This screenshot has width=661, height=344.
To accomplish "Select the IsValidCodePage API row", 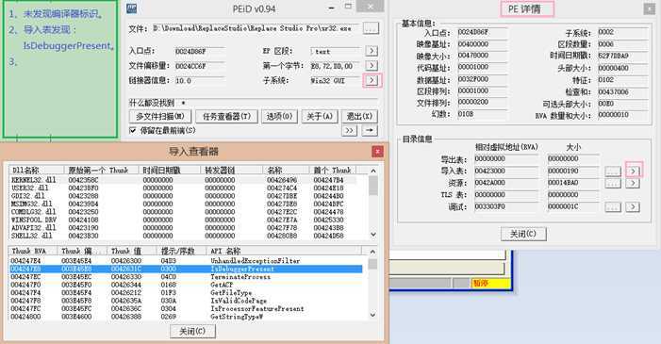I will (186, 301).
